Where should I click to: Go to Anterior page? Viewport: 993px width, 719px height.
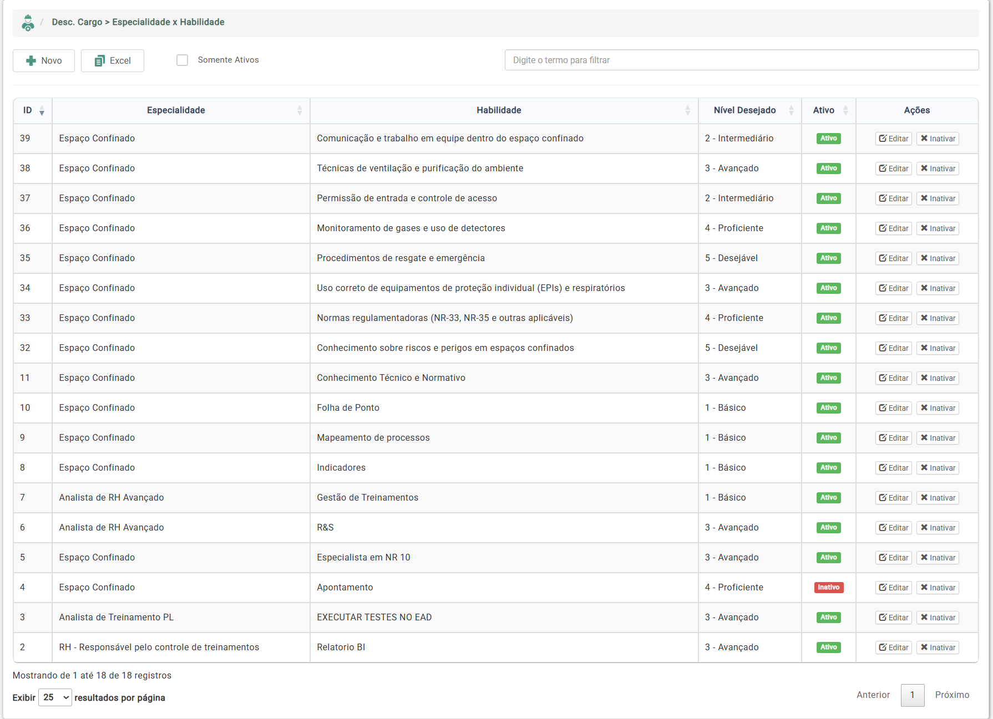coord(873,695)
